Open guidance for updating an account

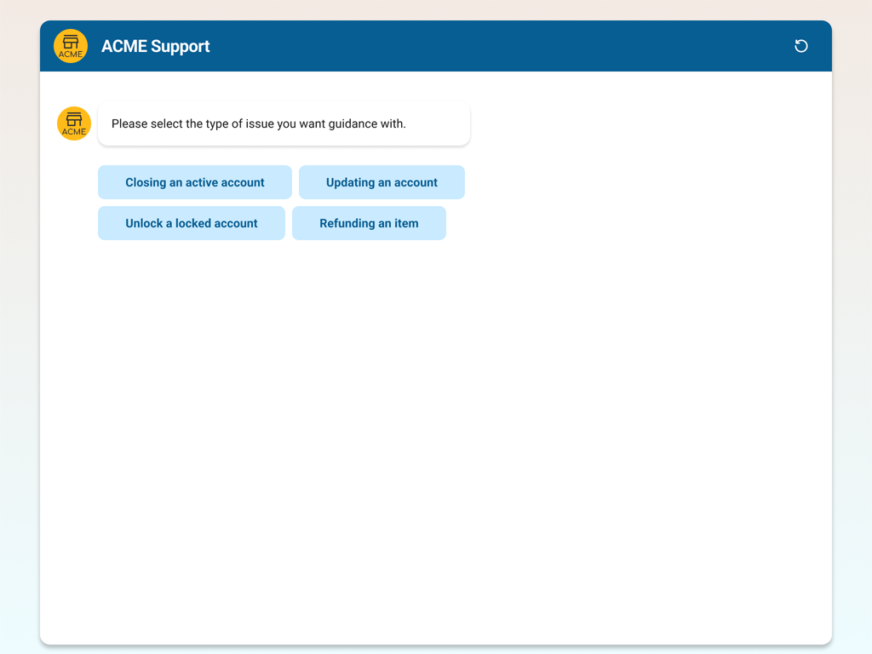pos(381,182)
